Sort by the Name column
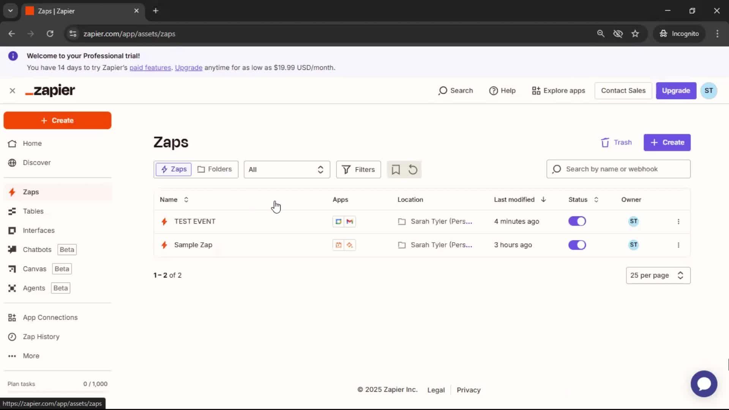This screenshot has height=410, width=729. pyautogui.click(x=174, y=200)
